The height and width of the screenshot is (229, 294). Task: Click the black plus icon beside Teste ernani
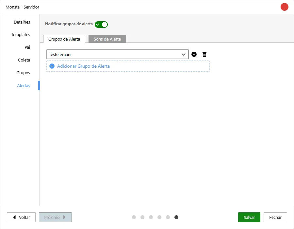pos(194,54)
